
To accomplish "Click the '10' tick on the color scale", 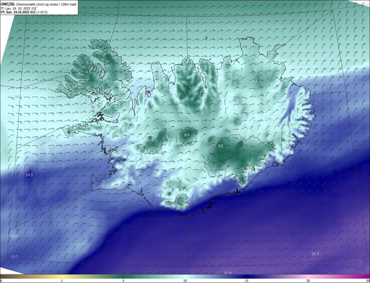I will 185,281.
